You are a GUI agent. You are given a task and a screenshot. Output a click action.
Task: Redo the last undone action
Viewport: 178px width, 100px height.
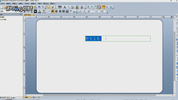tap(43, 7)
